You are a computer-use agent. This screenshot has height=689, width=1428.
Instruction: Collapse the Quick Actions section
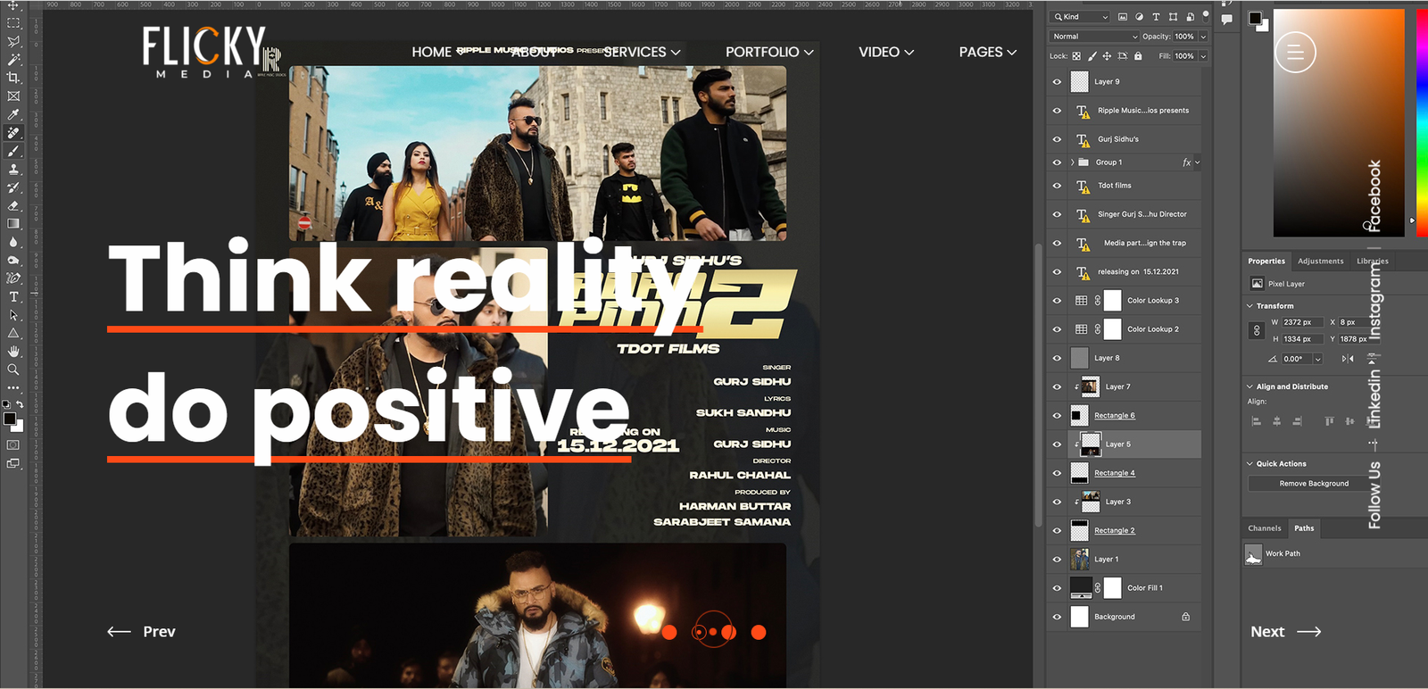tap(1249, 464)
